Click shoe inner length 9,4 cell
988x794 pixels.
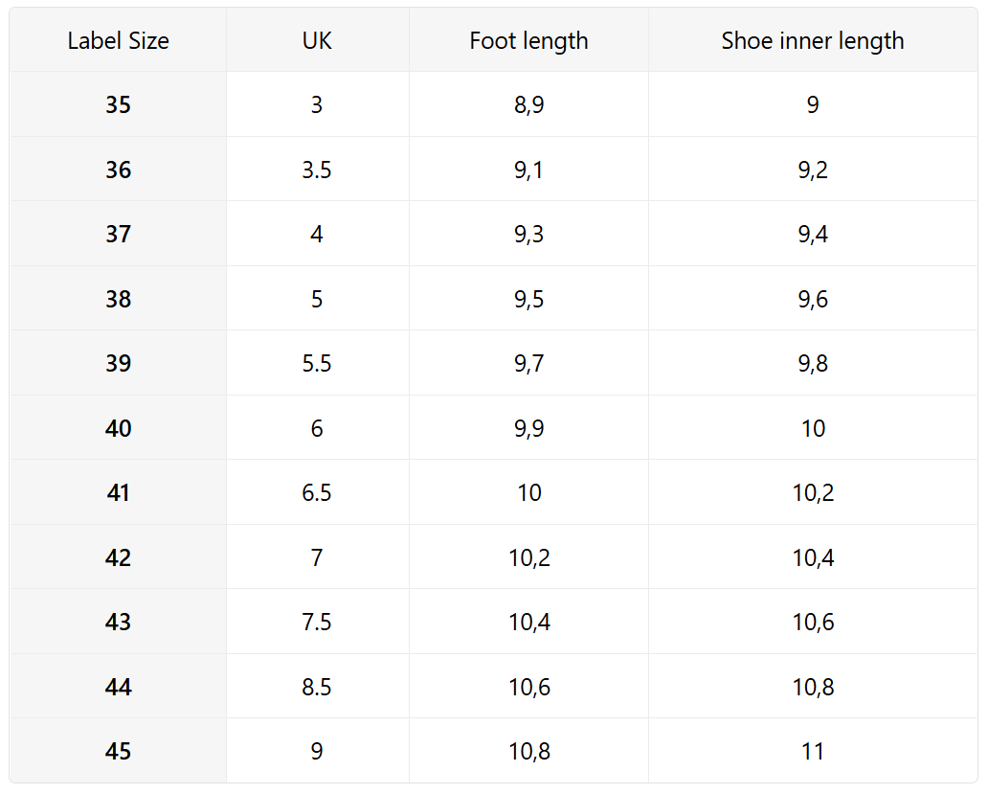pos(812,235)
